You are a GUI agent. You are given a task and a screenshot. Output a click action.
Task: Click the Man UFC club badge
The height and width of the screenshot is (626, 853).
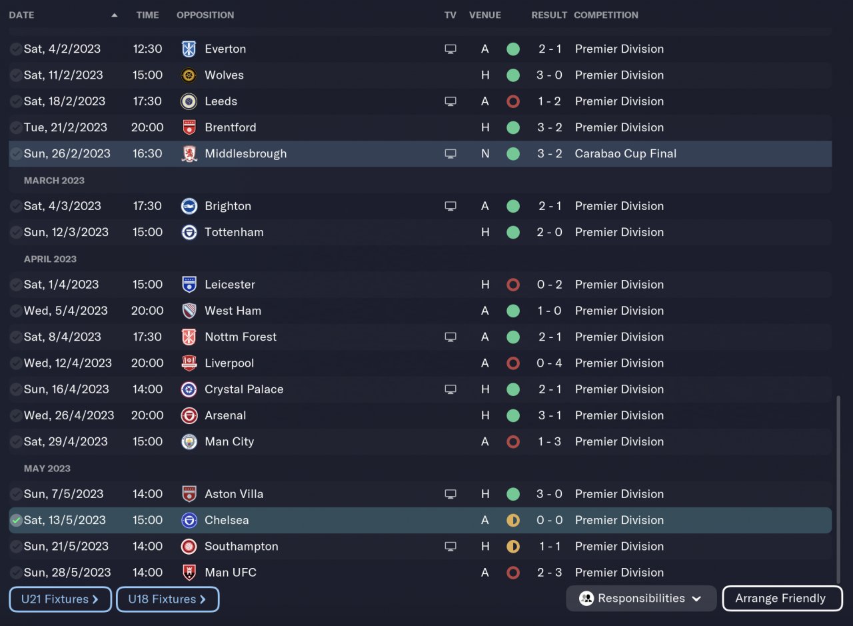pyautogui.click(x=189, y=572)
